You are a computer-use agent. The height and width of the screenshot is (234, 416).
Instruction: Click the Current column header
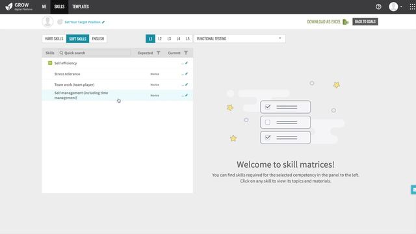(x=174, y=53)
